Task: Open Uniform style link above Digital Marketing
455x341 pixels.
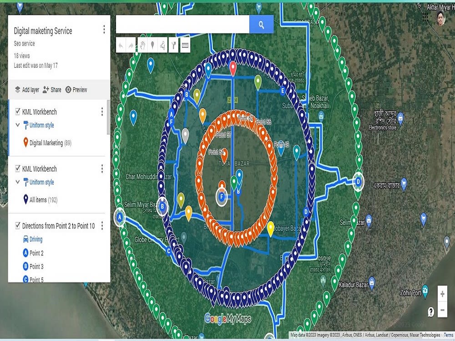Action: click(x=41, y=125)
